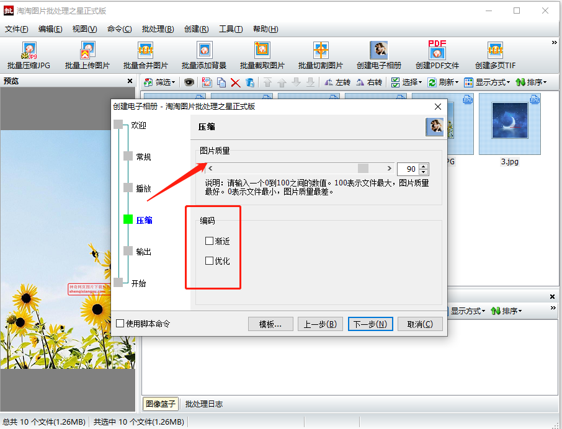Open the bottom panel 排序 dropdown
562x429 pixels.
506,311
